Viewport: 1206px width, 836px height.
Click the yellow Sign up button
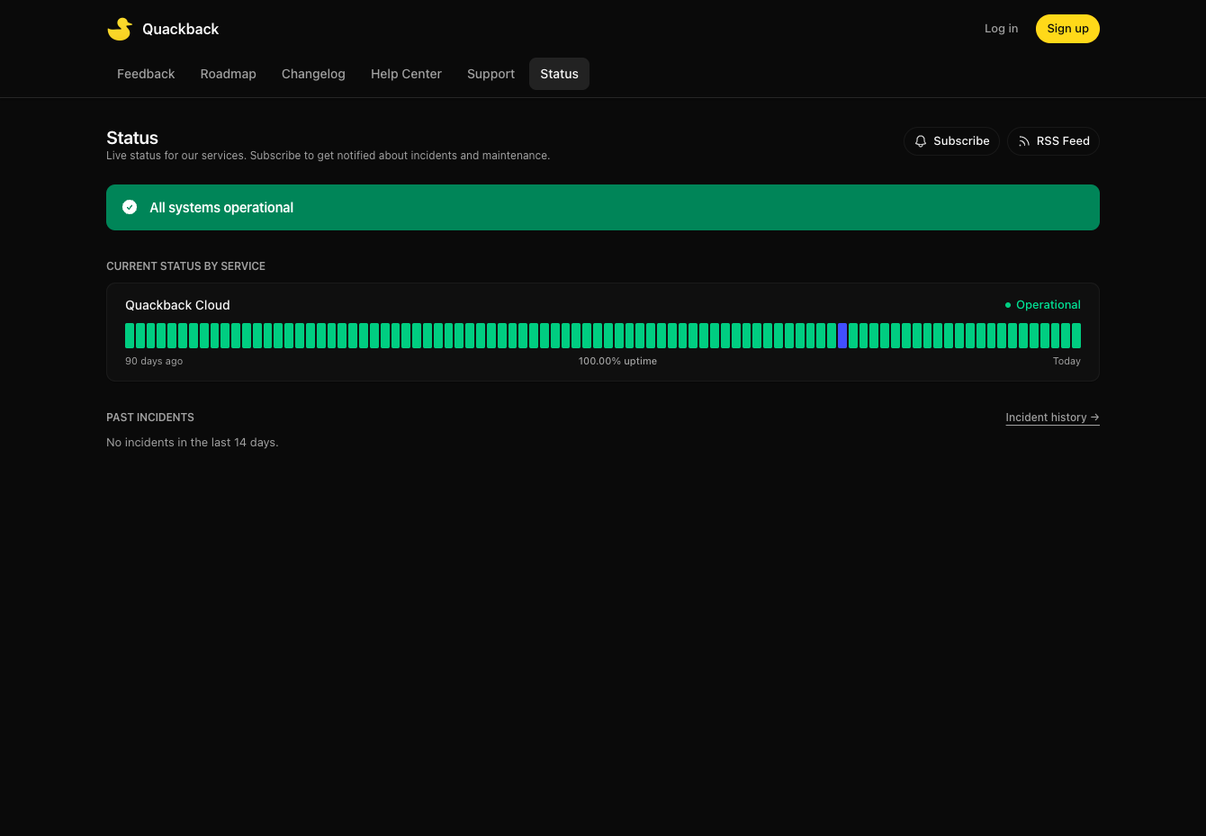coord(1067,29)
